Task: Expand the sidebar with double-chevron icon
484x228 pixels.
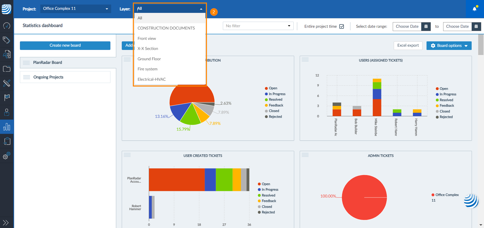Action: [x=6, y=222]
